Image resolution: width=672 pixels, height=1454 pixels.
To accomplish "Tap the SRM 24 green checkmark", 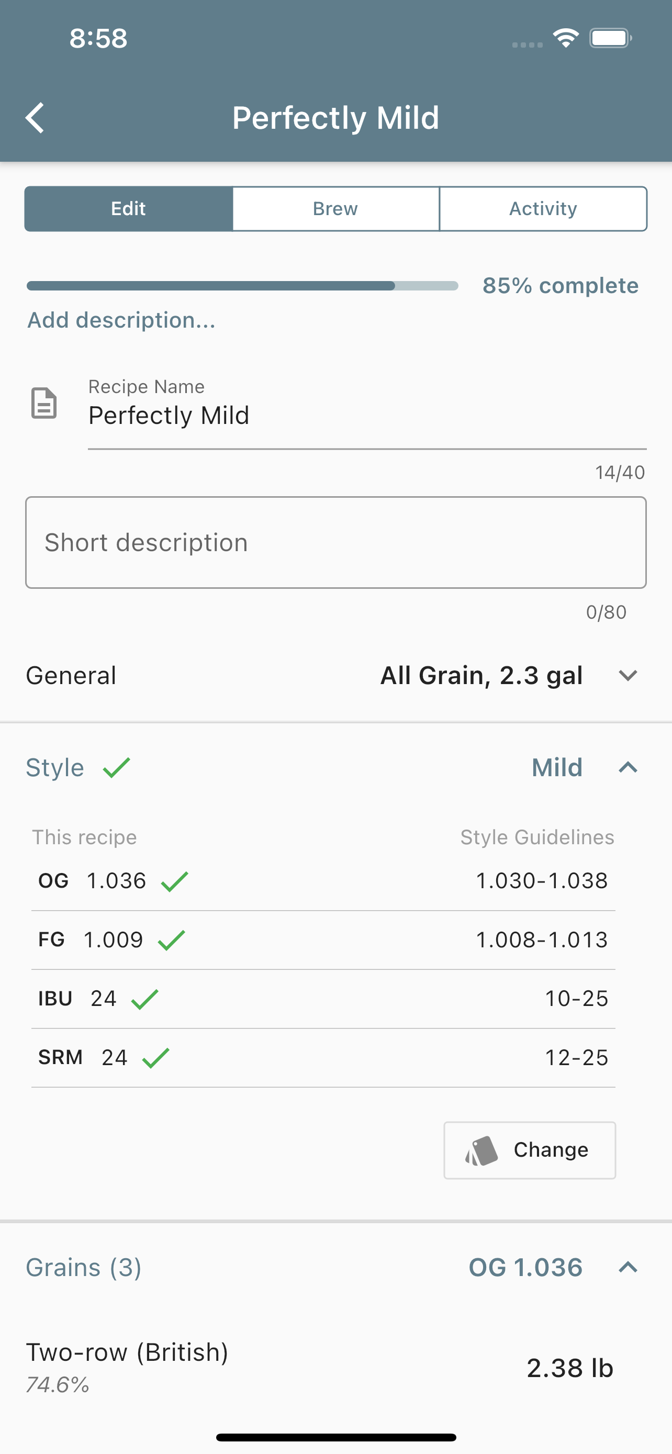I will tap(156, 1058).
